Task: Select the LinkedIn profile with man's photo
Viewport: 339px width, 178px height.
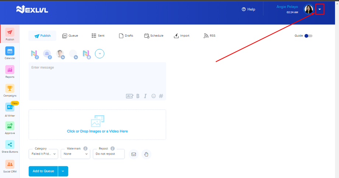Action: (60, 54)
